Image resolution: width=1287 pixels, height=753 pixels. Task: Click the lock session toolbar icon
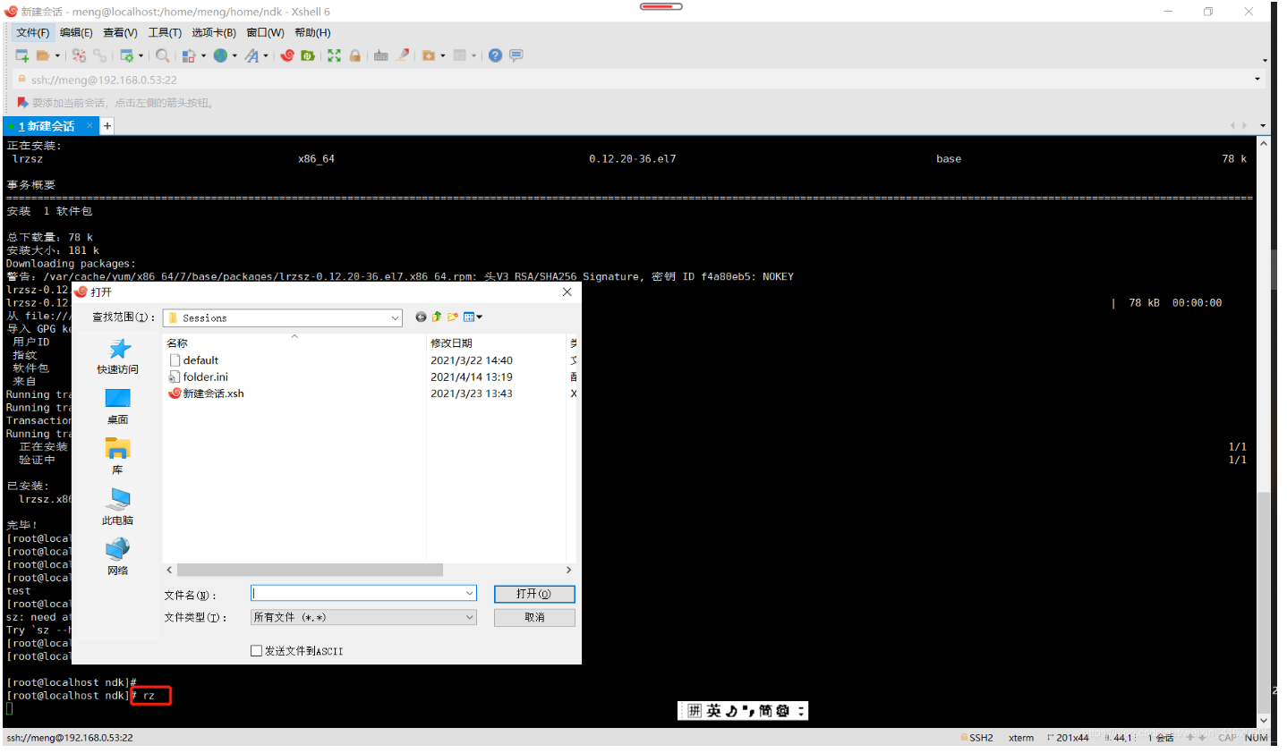pos(355,55)
